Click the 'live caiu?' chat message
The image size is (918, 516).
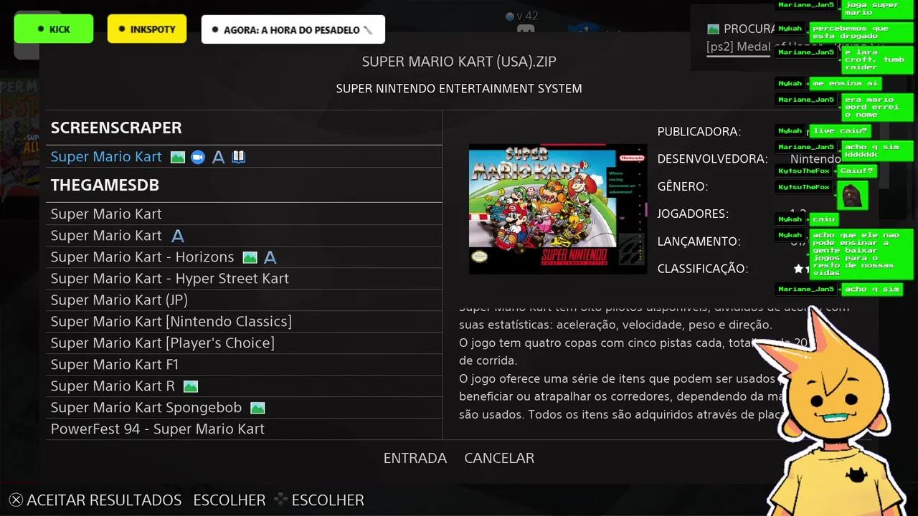tap(841, 131)
